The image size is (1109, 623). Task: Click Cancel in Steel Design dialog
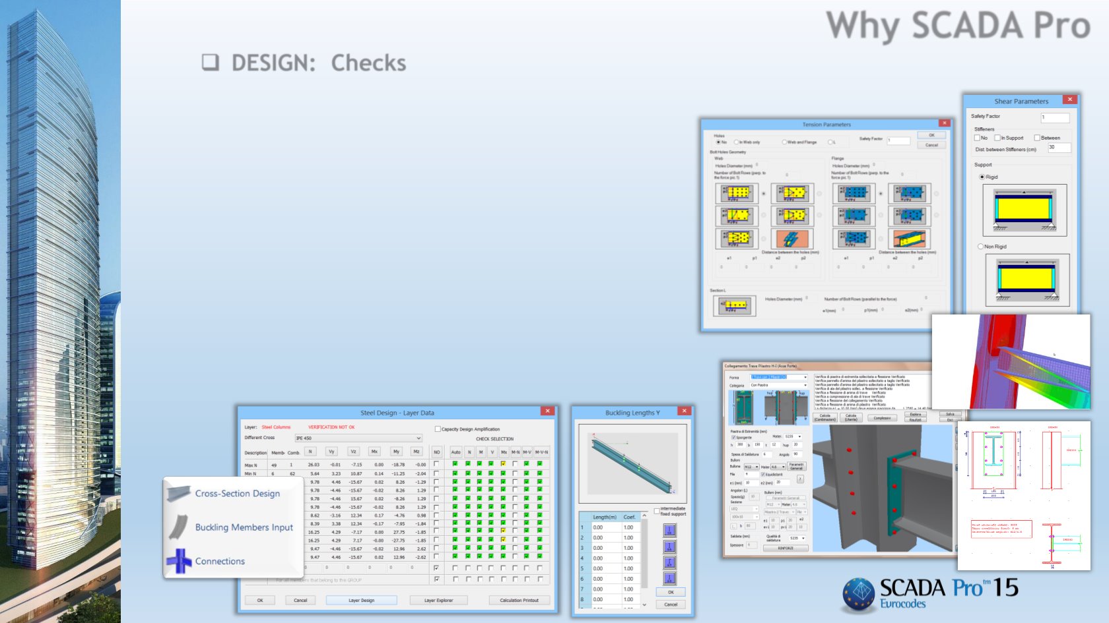(300, 600)
